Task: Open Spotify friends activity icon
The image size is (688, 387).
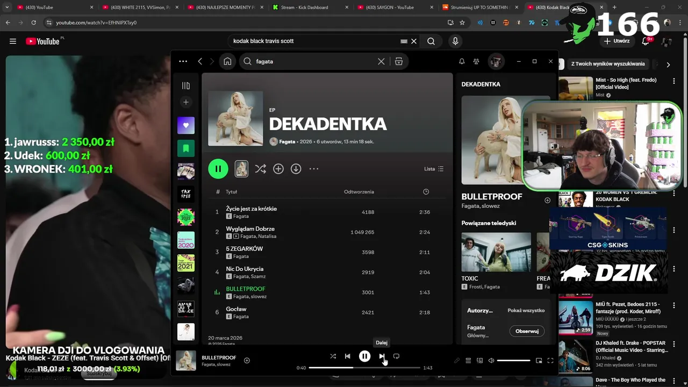Action: (476, 61)
